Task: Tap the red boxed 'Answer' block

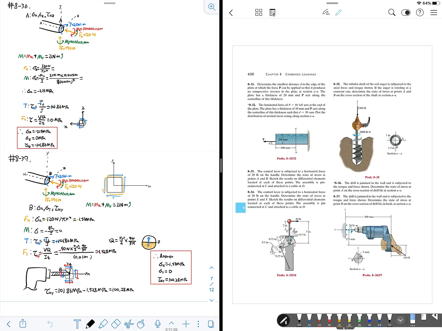Action: 171,267
